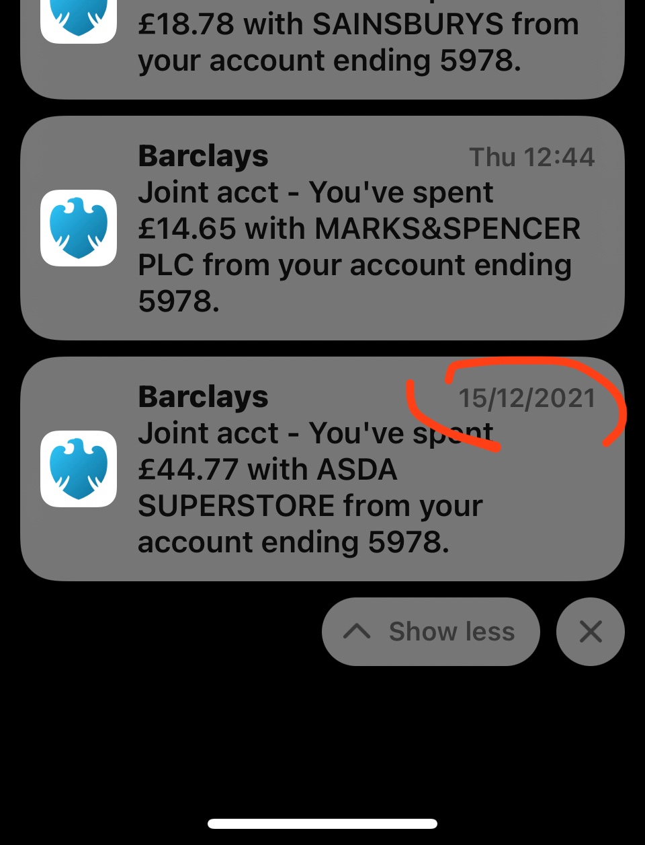Tap 'Joint acct' text in Marks&Spencer notification
The image size is (645, 845).
pyautogui.click(x=208, y=193)
